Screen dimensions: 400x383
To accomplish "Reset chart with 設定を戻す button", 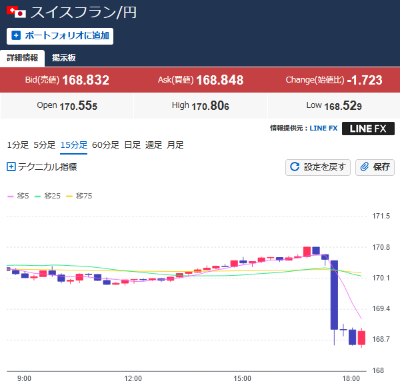I will (318, 167).
